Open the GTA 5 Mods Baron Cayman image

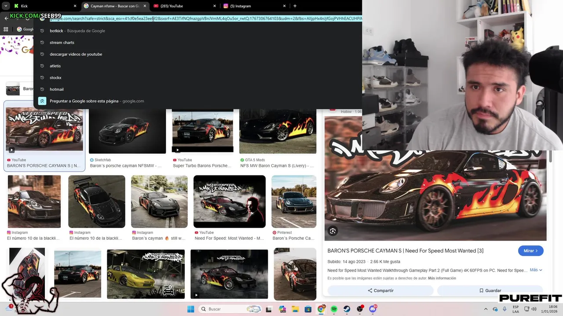pos(278,131)
